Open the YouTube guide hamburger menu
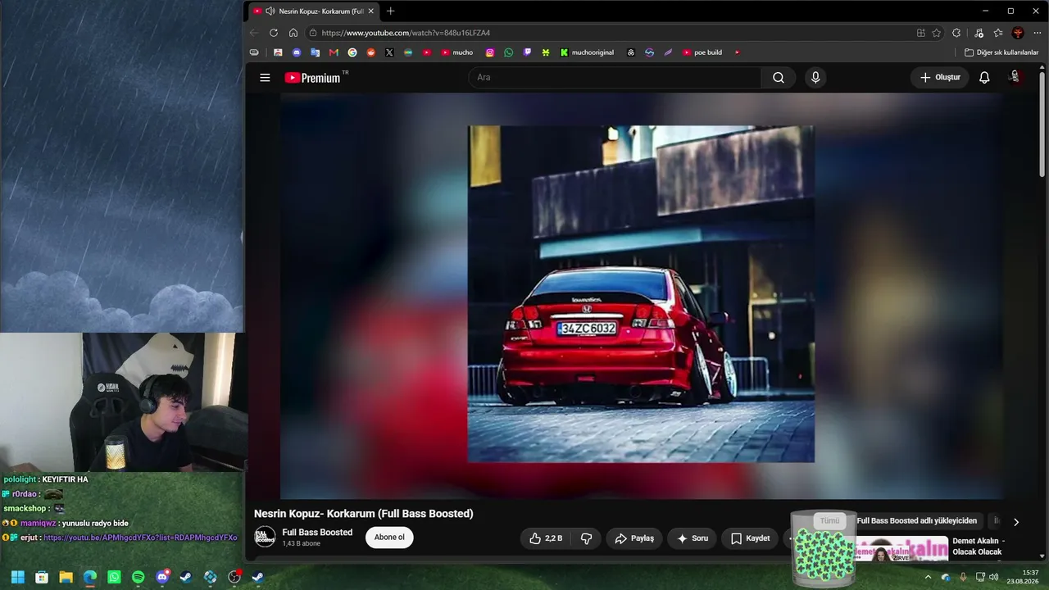The height and width of the screenshot is (590, 1049). [265, 78]
